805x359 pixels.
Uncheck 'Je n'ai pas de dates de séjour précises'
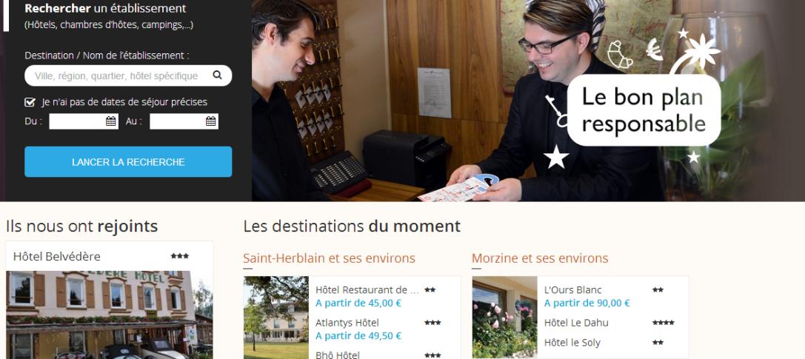click(30, 102)
